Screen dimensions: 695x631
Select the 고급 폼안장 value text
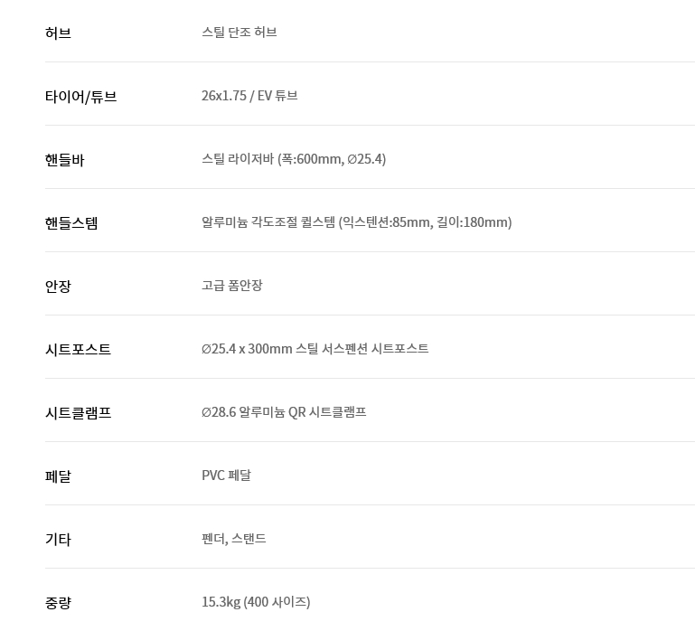point(232,286)
